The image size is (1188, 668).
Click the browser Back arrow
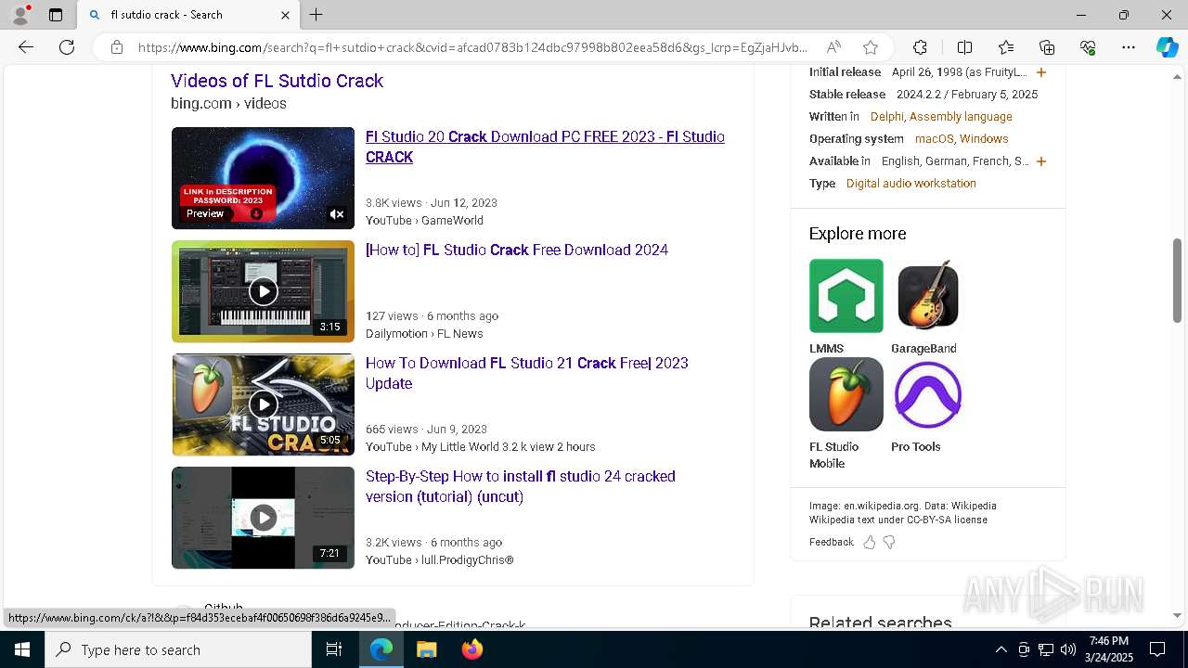[x=26, y=47]
